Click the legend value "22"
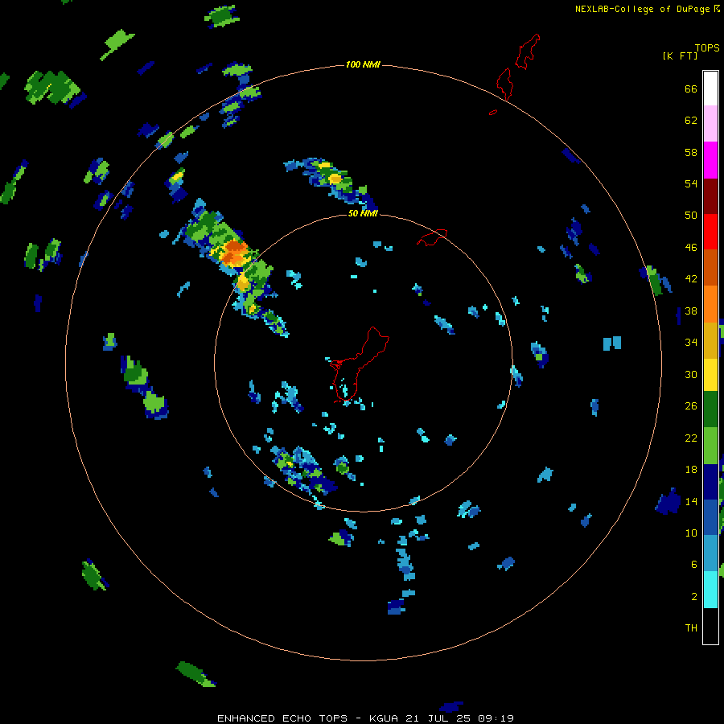This screenshot has width=724, height=724. click(691, 438)
